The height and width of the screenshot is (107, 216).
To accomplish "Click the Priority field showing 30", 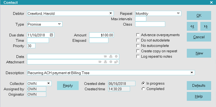I will (31, 46).
